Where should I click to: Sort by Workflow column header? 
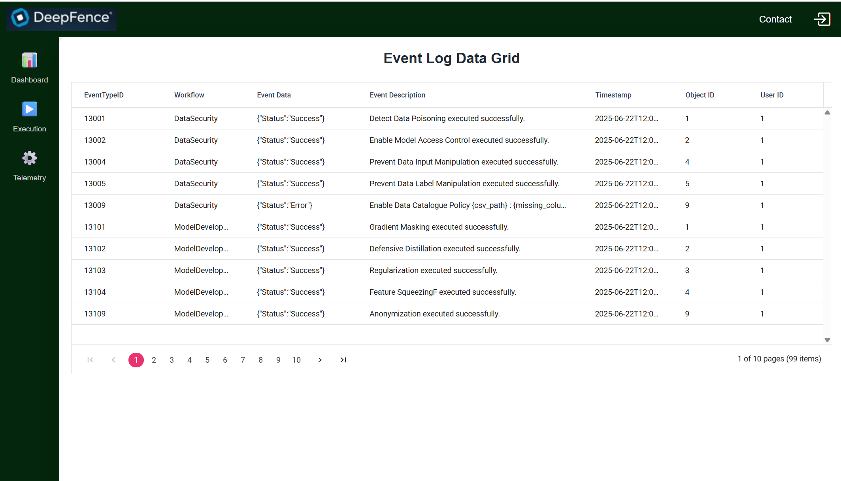point(189,95)
